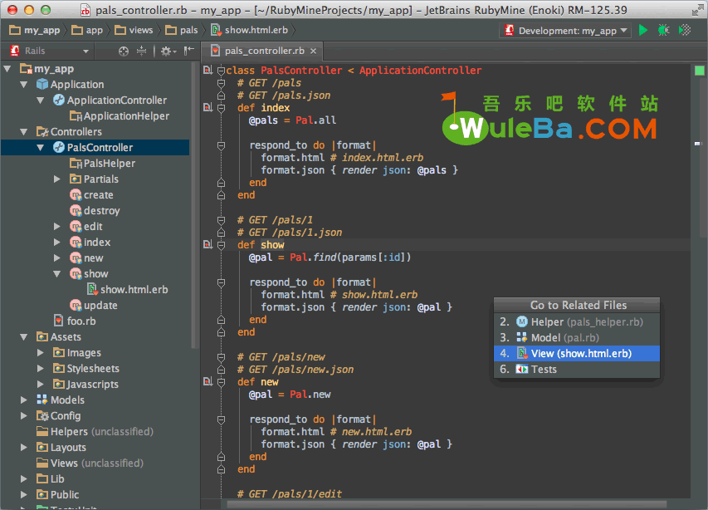Click the update action icon
This screenshot has width=708, height=510.
(76, 306)
